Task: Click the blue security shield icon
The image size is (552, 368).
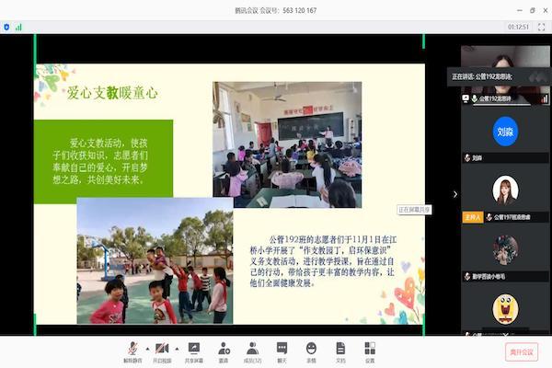Action: 6,27
